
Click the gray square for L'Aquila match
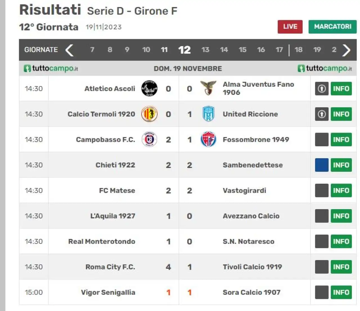click(x=322, y=216)
